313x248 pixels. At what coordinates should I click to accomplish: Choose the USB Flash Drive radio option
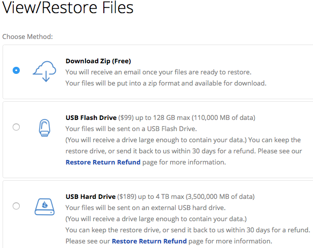16,127
